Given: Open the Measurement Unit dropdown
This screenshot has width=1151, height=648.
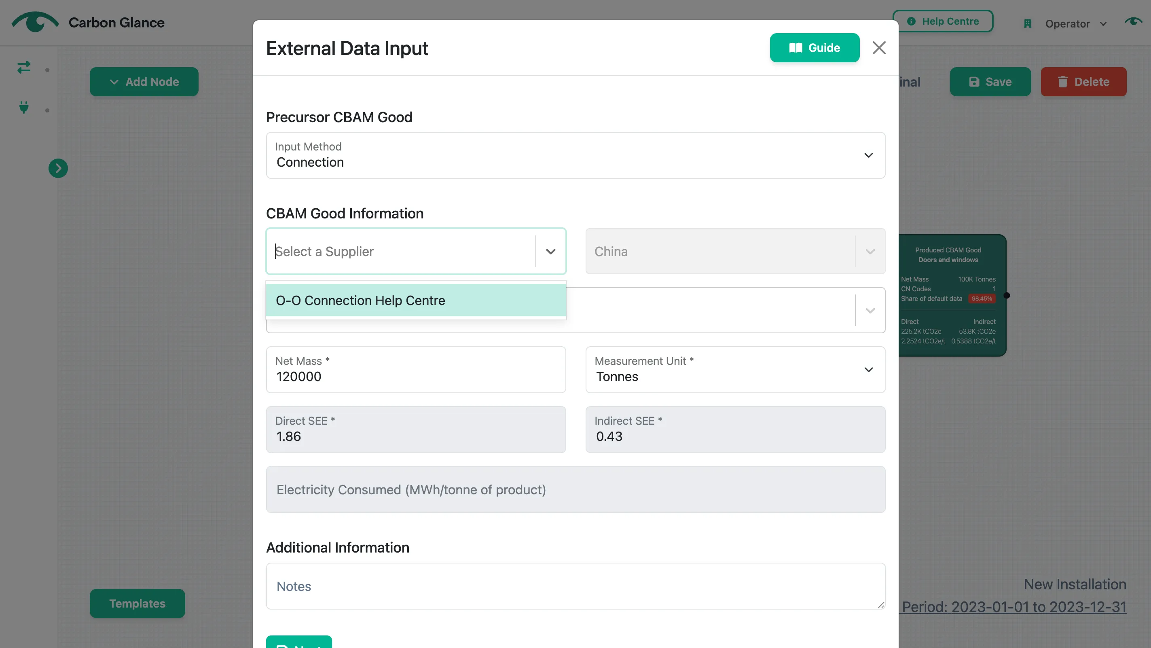Looking at the screenshot, I should pyautogui.click(x=735, y=370).
